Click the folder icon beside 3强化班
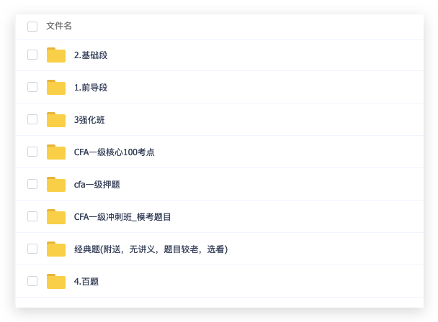Image resolution: width=438 pixels, height=322 pixels. (x=56, y=119)
